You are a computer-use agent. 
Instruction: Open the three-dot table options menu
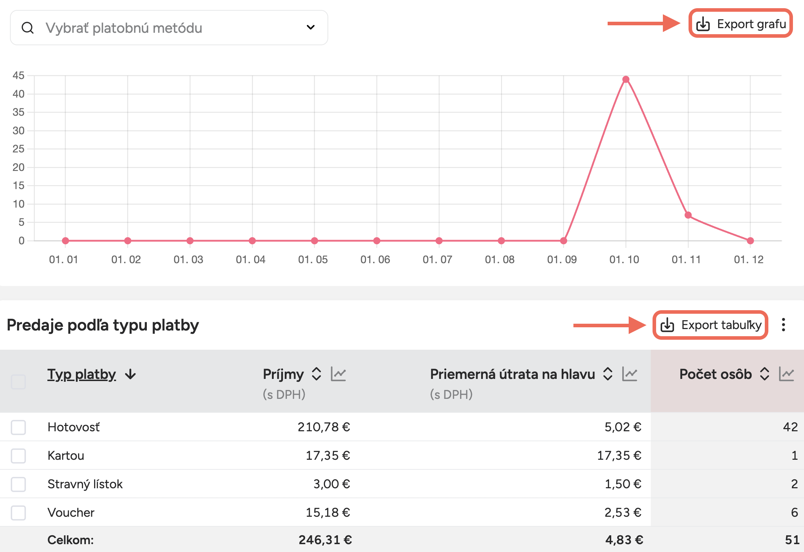coord(783,325)
